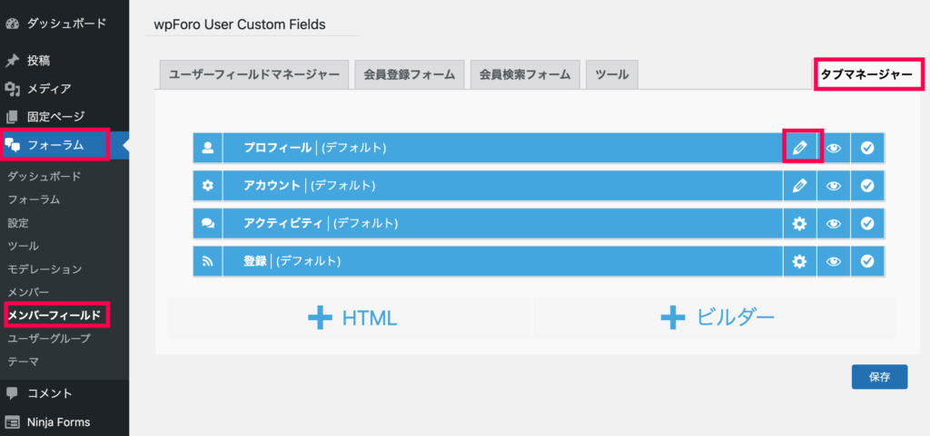Switch to ツール tab

[x=612, y=74]
